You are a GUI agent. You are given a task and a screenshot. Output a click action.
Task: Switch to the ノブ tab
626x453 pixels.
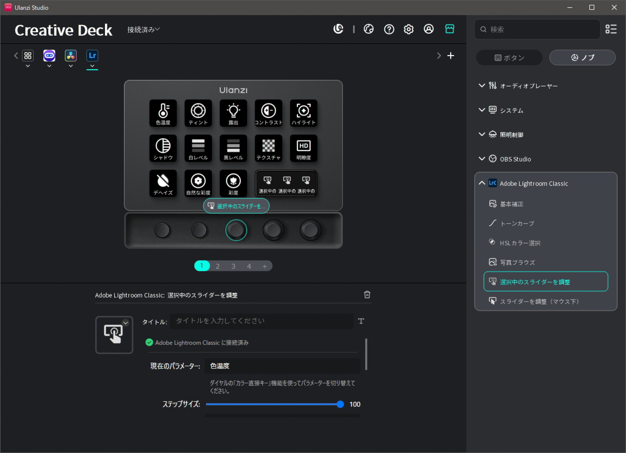click(x=583, y=58)
